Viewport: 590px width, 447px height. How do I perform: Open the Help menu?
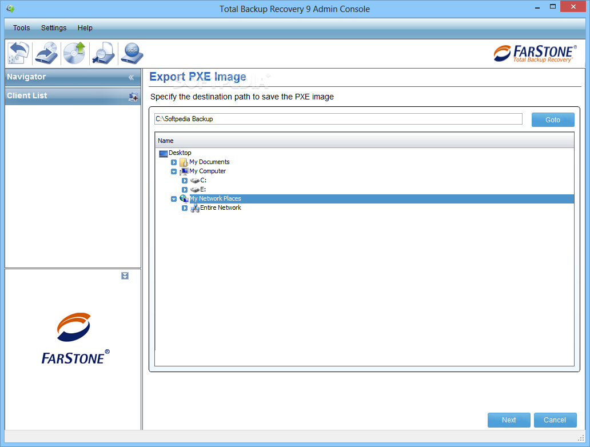point(85,28)
